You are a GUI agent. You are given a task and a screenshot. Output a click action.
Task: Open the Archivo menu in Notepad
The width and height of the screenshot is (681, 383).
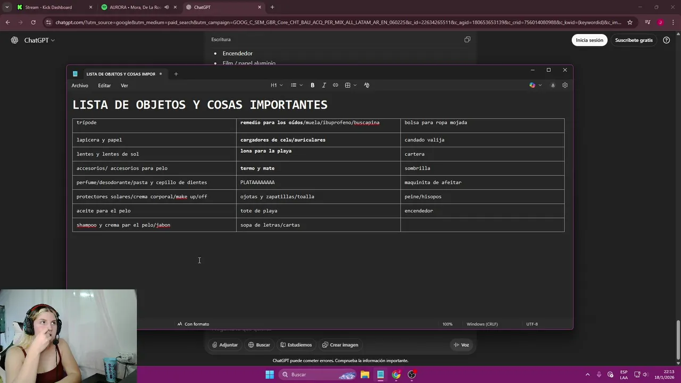80,86
